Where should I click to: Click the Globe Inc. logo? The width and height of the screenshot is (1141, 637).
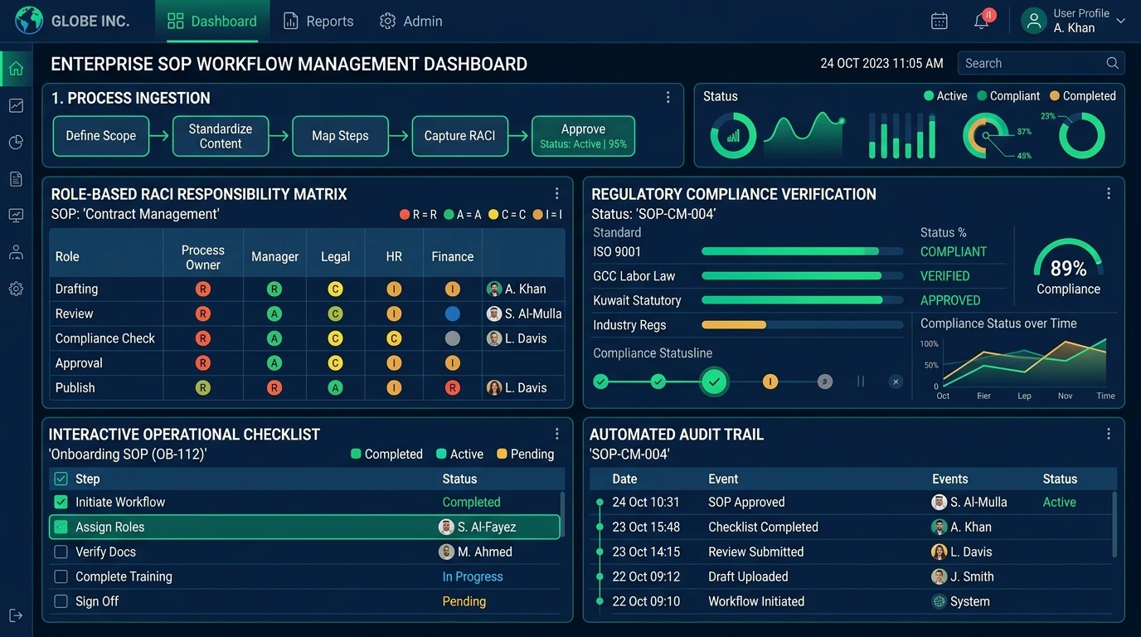[x=29, y=21]
